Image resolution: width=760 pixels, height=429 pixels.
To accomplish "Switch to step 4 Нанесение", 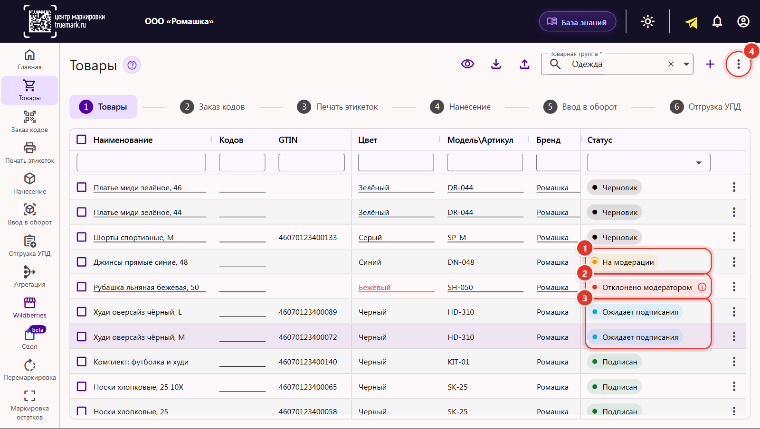I will click(460, 107).
